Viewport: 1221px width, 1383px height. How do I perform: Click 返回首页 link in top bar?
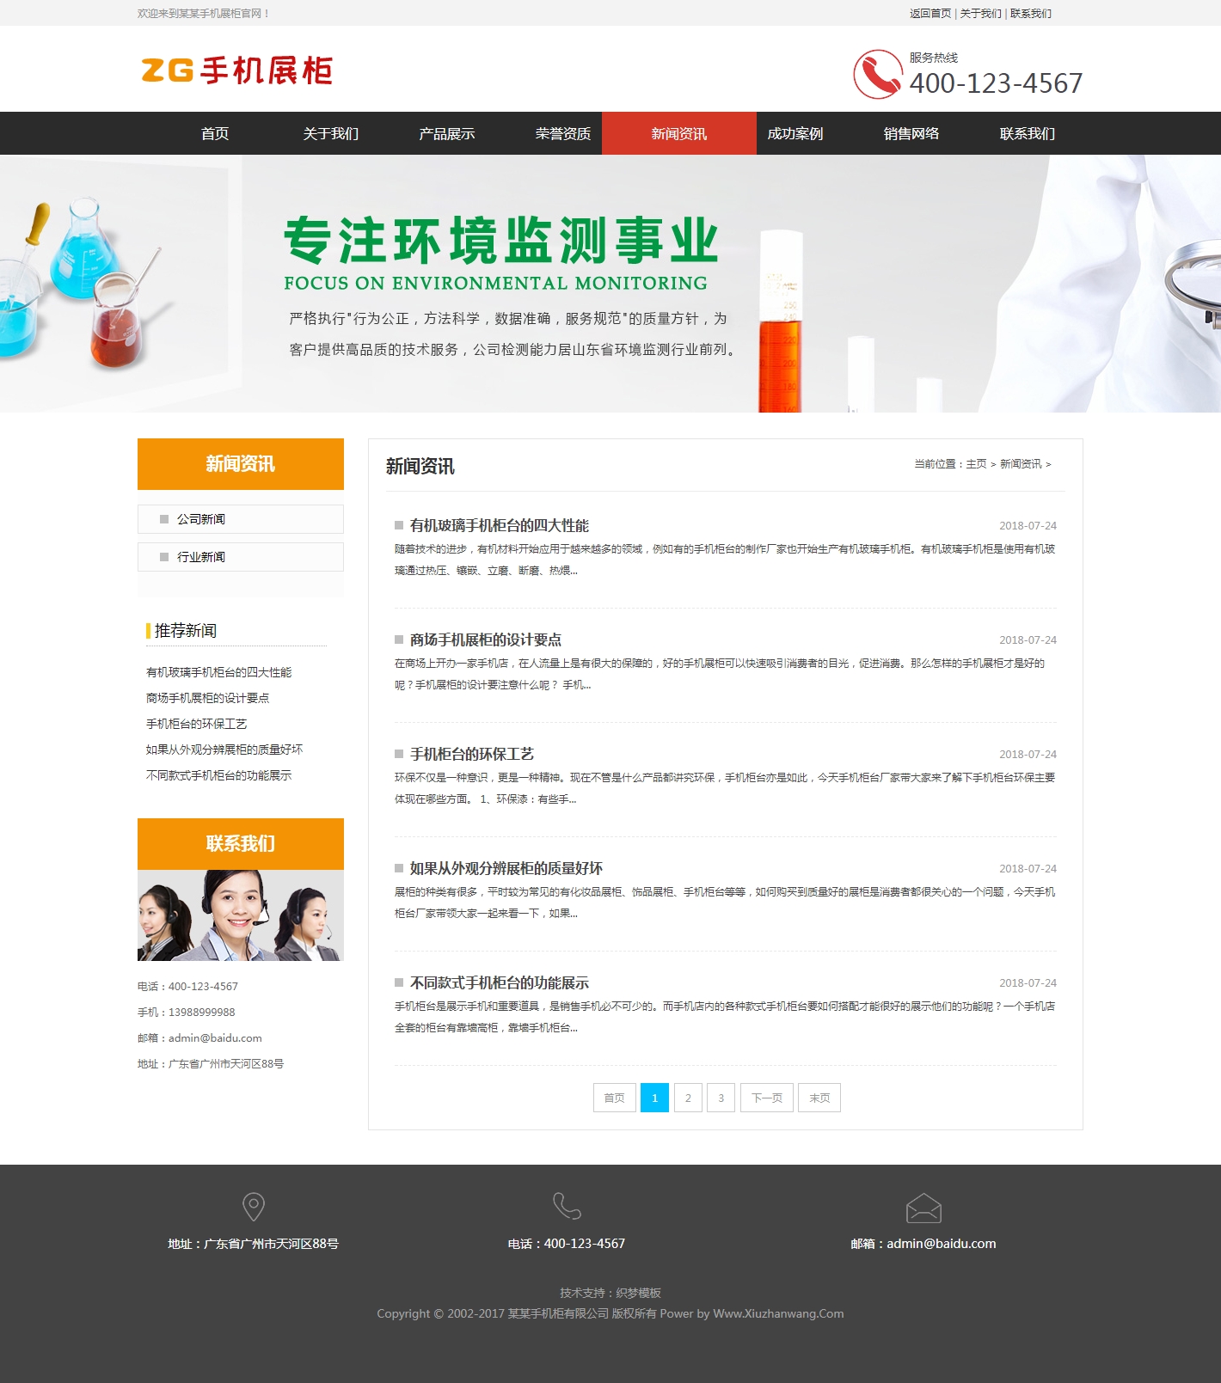930,13
